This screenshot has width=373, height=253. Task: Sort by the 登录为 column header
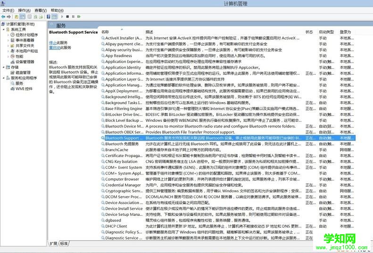click(345, 32)
